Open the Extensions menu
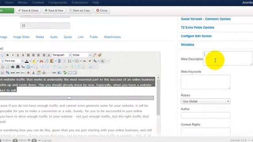Screen dimensions: 253x142 [x=80, y=2]
